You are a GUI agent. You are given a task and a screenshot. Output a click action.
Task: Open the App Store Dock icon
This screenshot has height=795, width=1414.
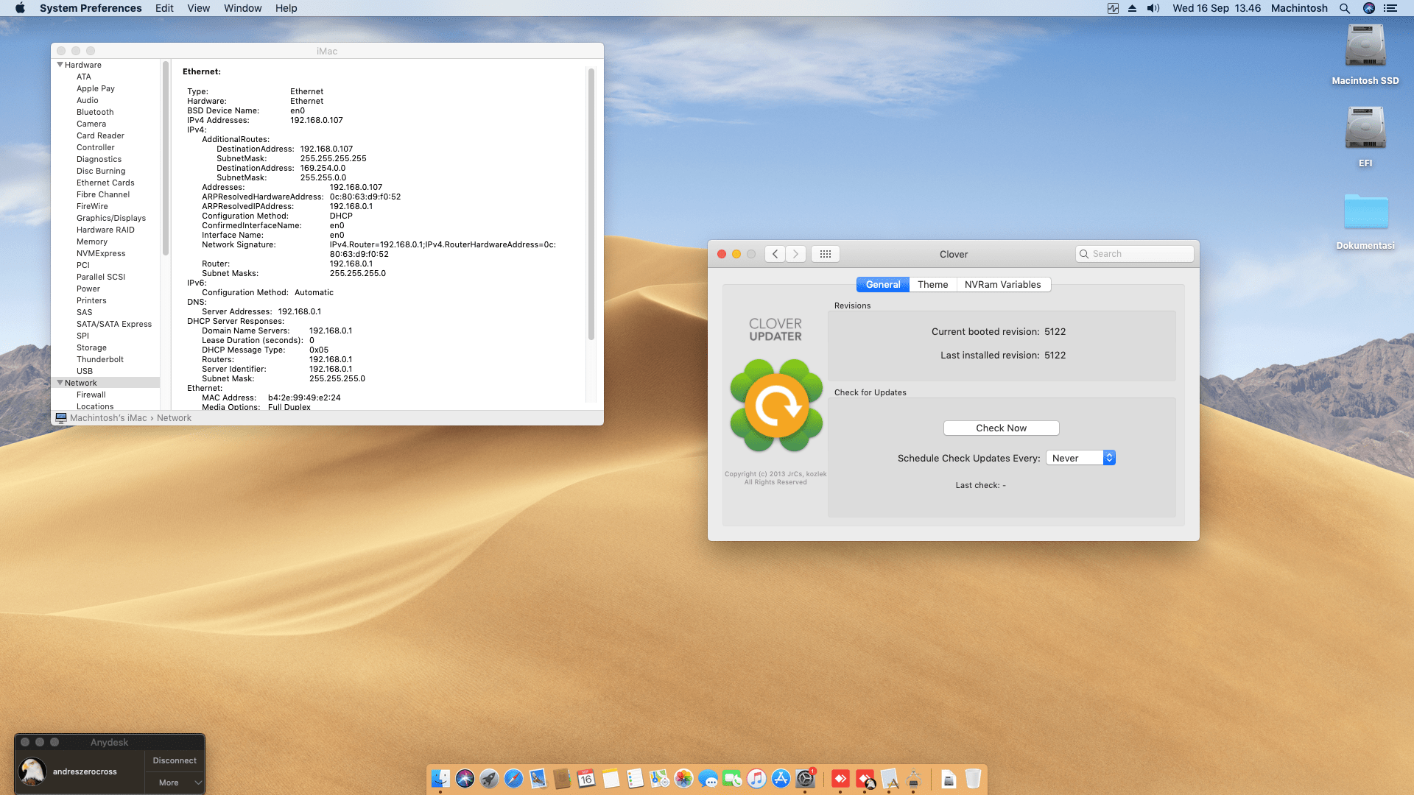(x=781, y=778)
